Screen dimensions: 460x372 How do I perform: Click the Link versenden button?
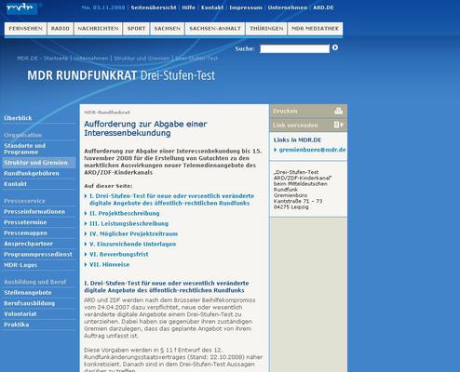308,125
